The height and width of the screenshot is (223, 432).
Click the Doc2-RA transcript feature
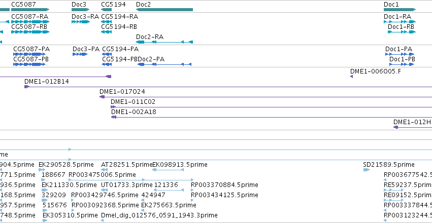pos(164,42)
